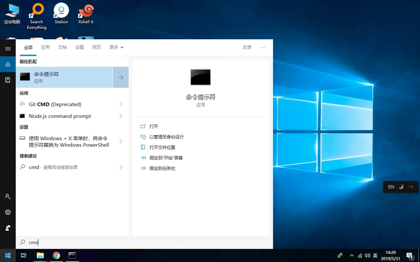Switch to the 网页 tab
Viewport: 420px width, 262px height.
pos(97,48)
